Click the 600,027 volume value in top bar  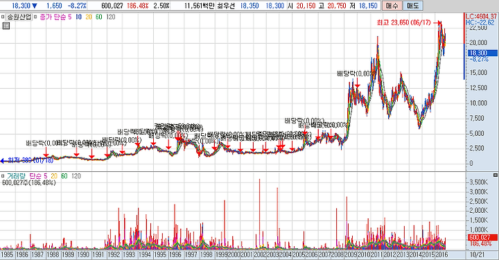112,6
